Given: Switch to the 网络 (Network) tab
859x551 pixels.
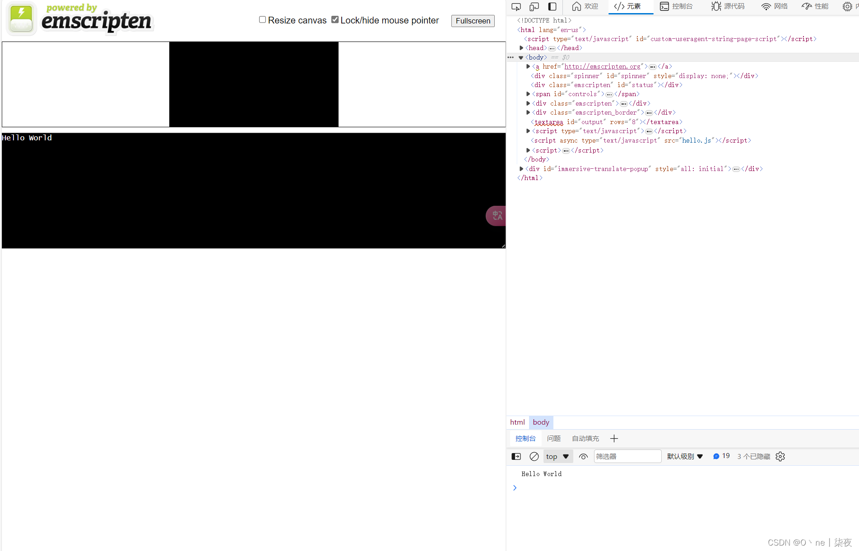Looking at the screenshot, I should (x=775, y=6).
